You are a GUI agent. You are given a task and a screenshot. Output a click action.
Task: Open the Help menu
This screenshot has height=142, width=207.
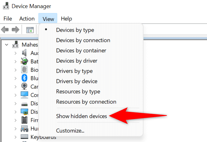[66, 19]
